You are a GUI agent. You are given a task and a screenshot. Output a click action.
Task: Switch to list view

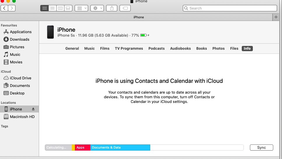click(52, 8)
